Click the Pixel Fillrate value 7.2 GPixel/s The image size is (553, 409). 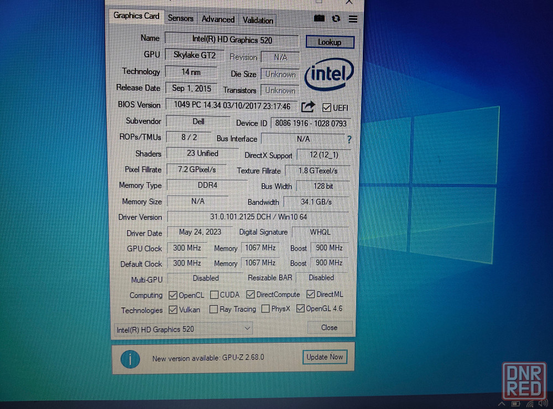pyautogui.click(x=196, y=169)
